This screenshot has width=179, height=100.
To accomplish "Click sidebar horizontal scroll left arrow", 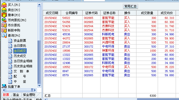I will point(4,90).
